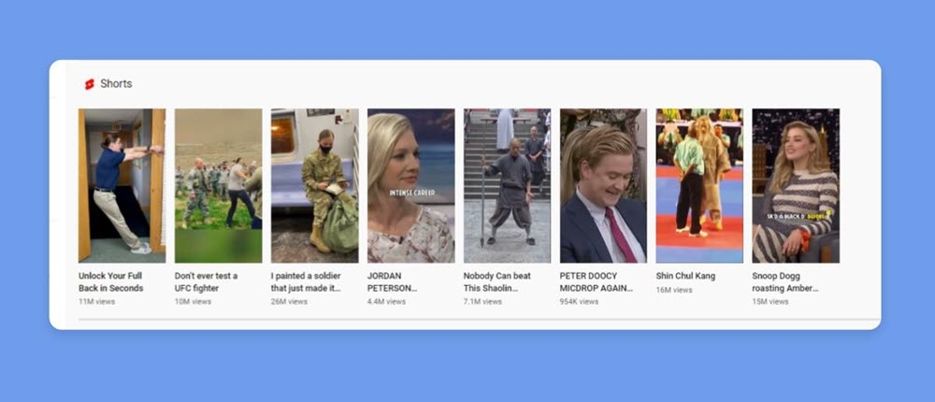The image size is (935, 402).
Task: Open the UFC fighter short thumbnail
Action: pos(218,185)
